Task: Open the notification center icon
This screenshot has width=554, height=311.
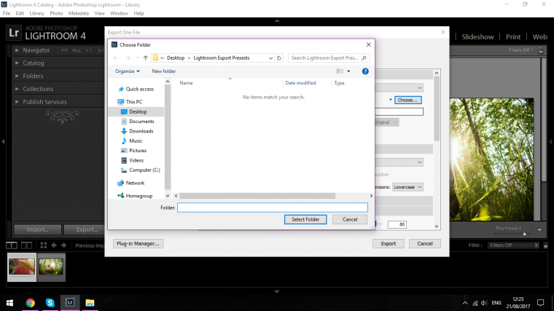Action: click(x=541, y=303)
